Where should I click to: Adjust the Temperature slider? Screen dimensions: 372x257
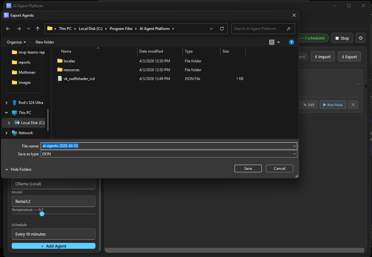(x=42, y=214)
